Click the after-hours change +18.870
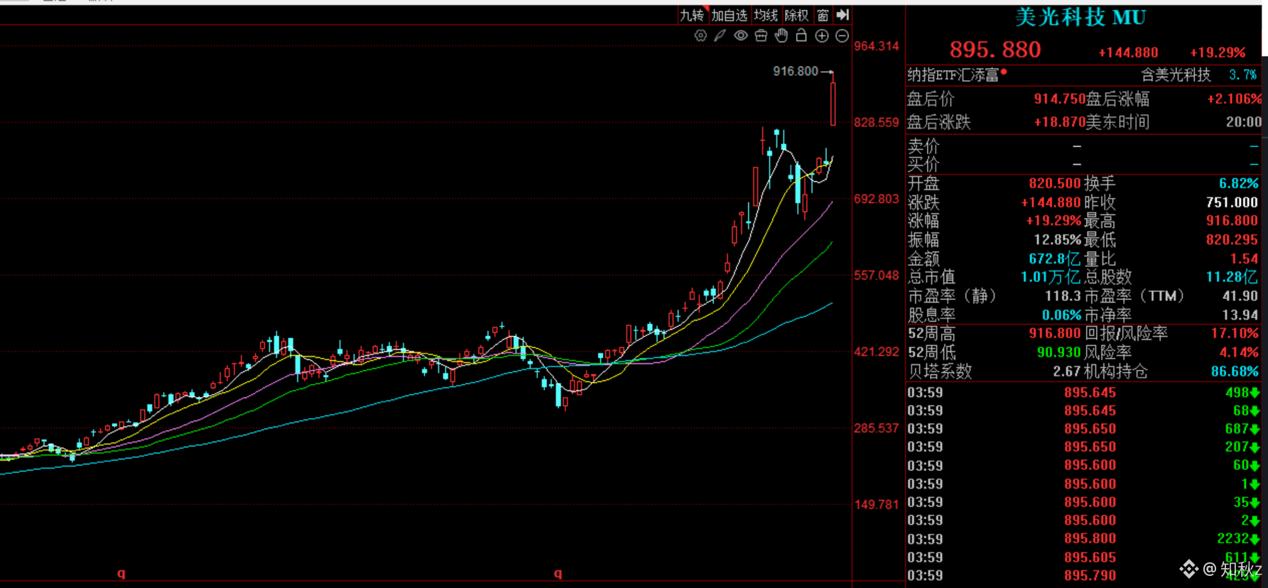 click(1060, 122)
